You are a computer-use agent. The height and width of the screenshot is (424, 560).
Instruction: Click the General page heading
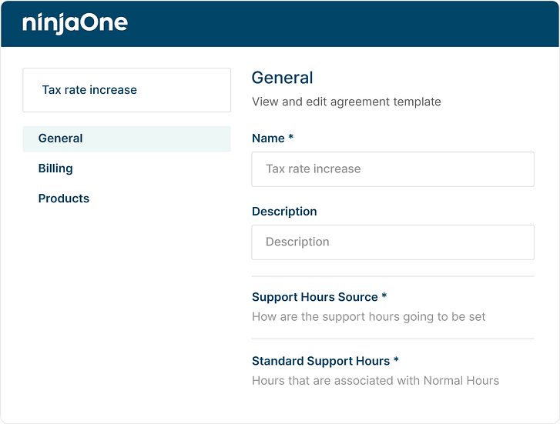tap(282, 78)
